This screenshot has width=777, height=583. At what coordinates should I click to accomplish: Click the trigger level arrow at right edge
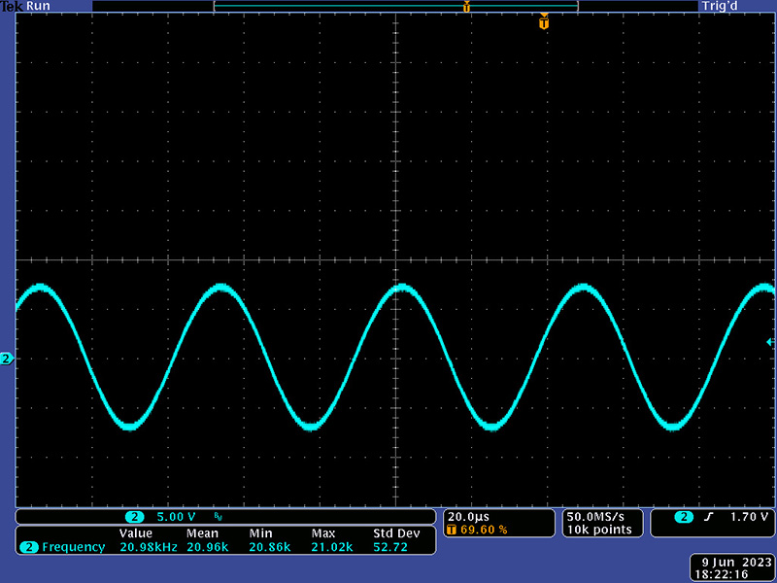(x=770, y=342)
